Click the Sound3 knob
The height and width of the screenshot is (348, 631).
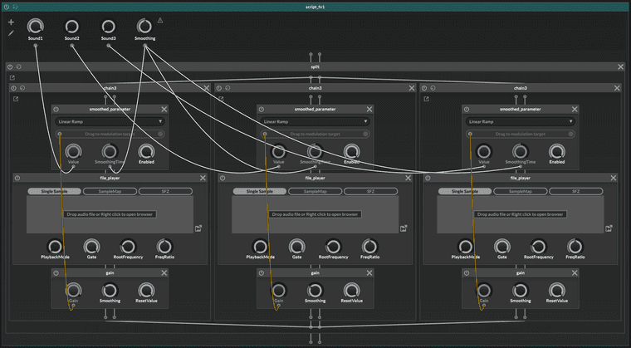point(108,27)
